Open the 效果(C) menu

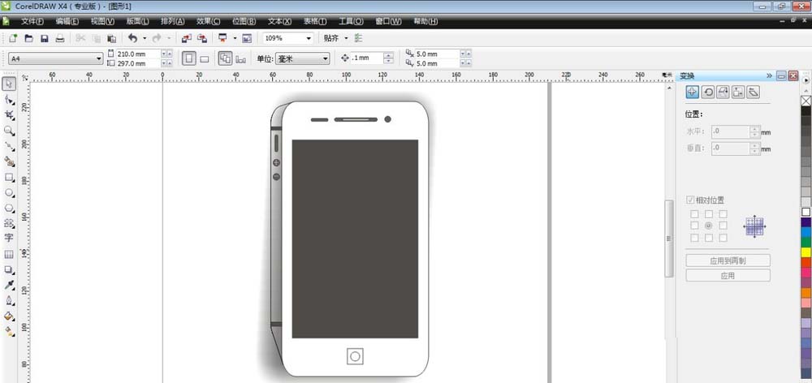[x=208, y=21]
